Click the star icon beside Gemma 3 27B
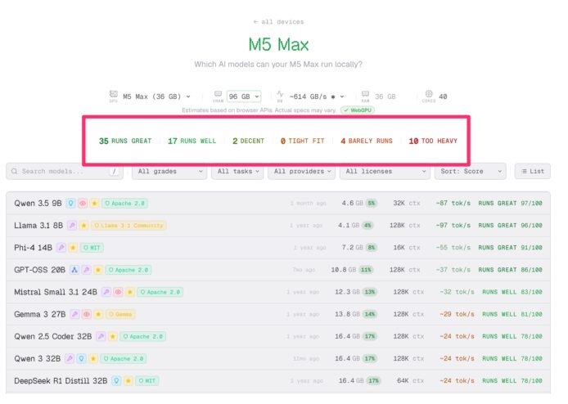The width and height of the screenshot is (568, 404). (98, 314)
